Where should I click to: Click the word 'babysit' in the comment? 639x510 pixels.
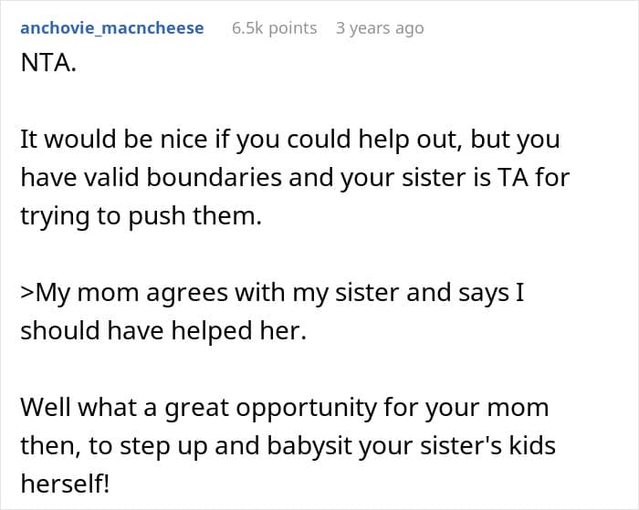click(309, 446)
